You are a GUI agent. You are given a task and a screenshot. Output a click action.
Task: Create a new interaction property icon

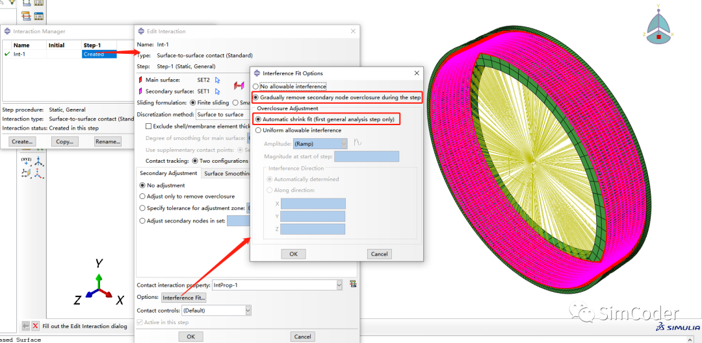point(353,284)
